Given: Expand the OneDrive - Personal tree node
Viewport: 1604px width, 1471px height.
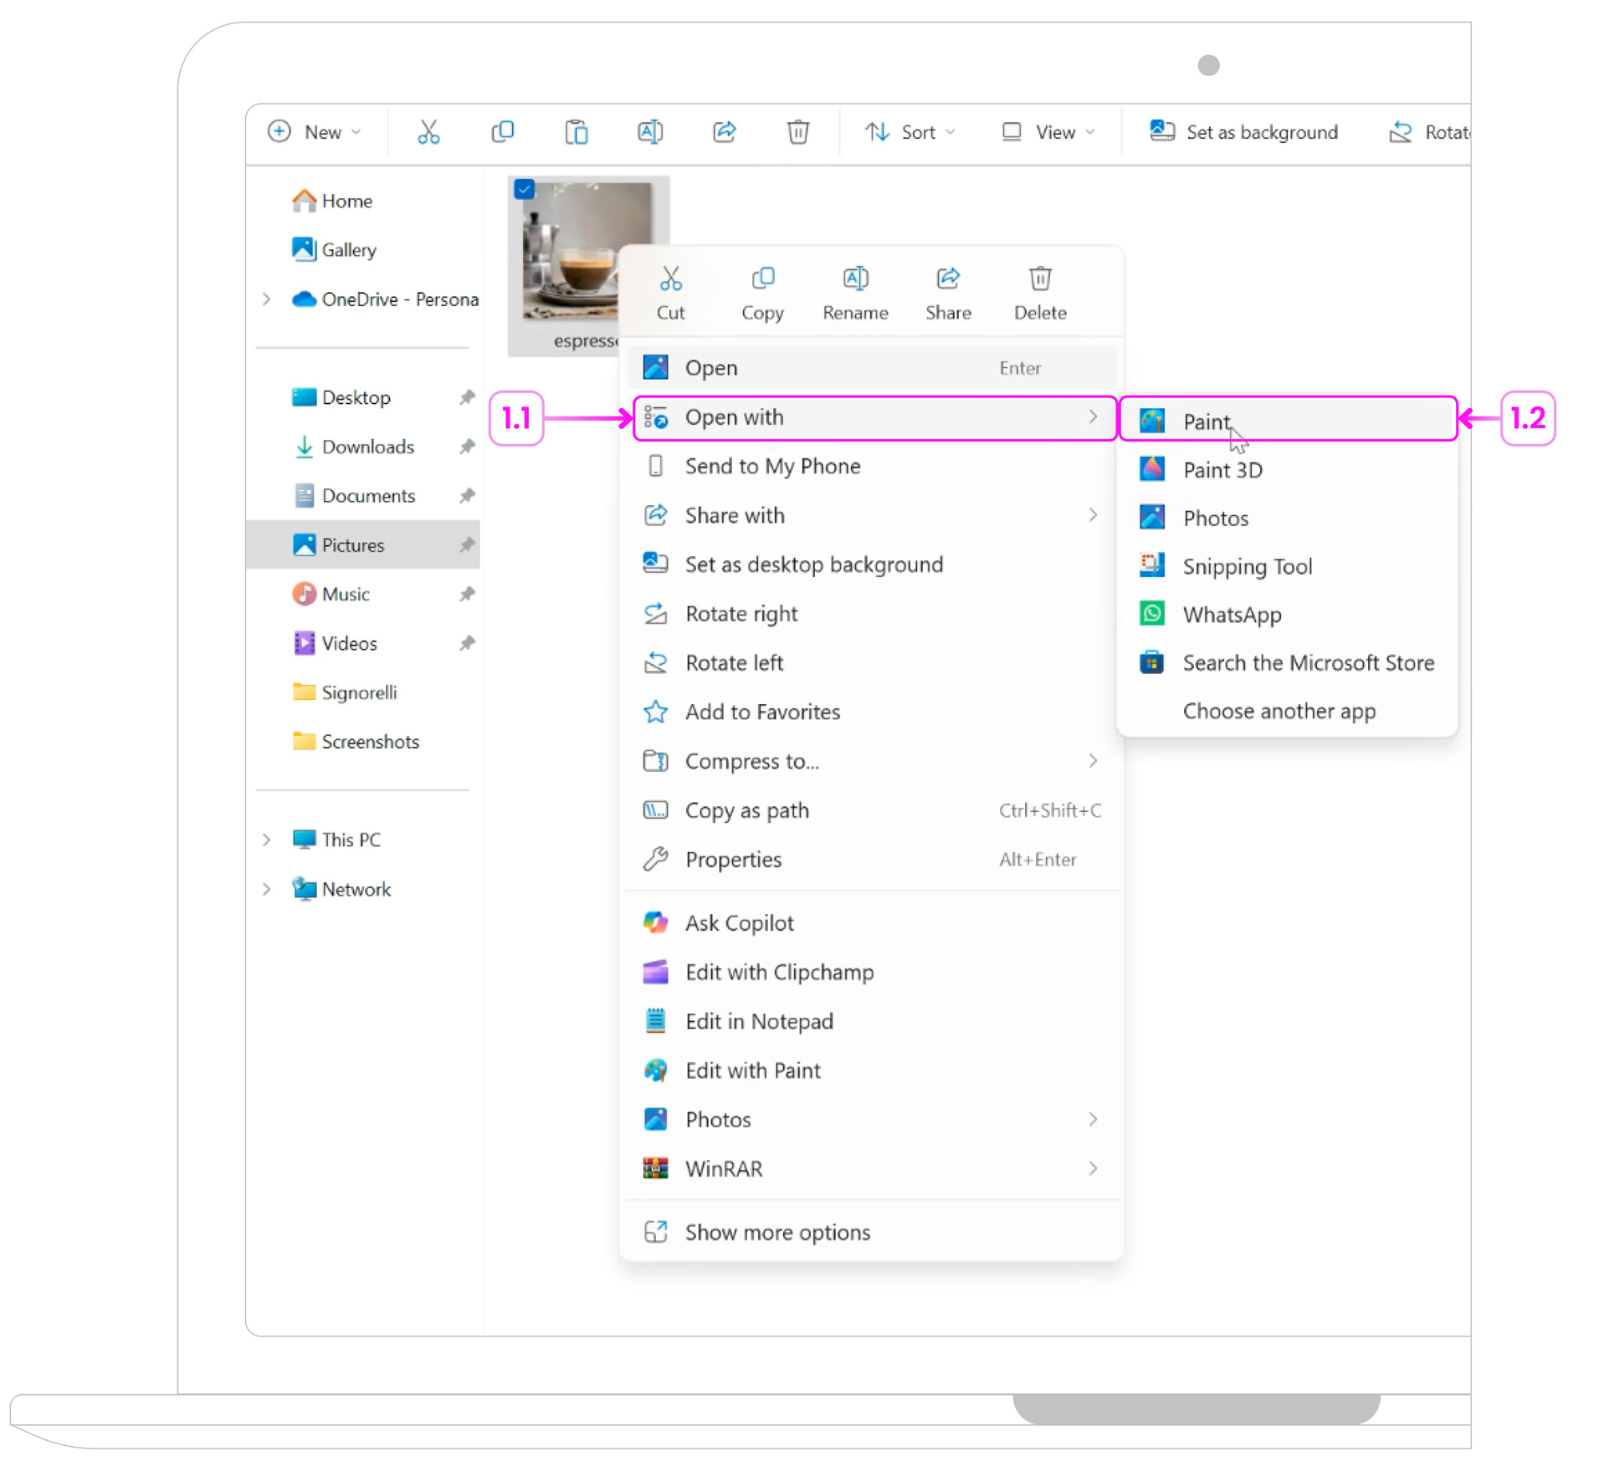Looking at the screenshot, I should [x=267, y=299].
